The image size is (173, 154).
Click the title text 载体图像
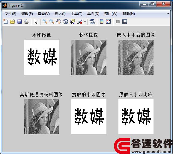point(89,35)
